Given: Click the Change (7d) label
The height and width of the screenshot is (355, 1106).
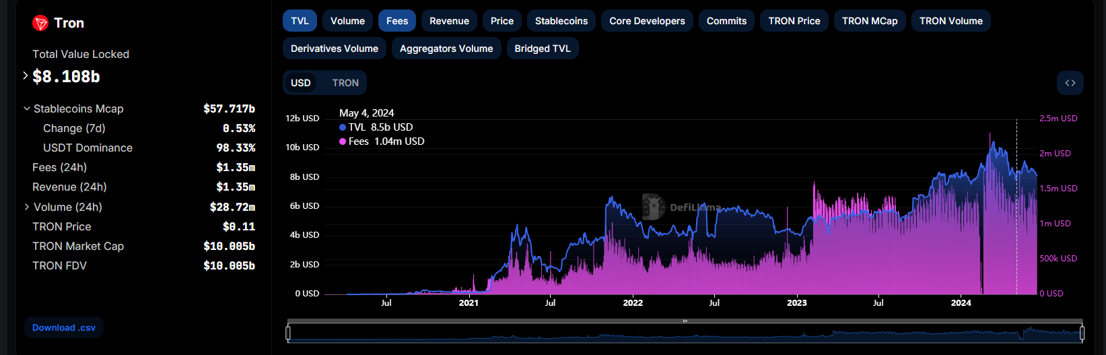Looking at the screenshot, I should click(74, 128).
